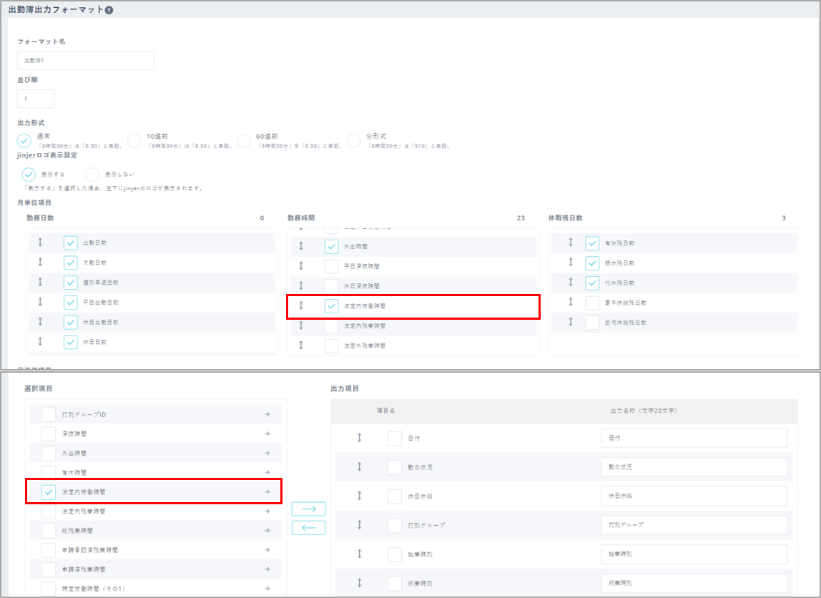Click the reorder handle for 外出時間 in 勤務時間
The height and width of the screenshot is (598, 821).
pyautogui.click(x=301, y=246)
